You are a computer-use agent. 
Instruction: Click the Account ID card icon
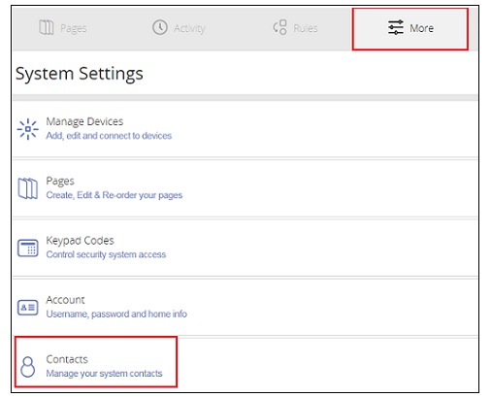tap(28, 308)
